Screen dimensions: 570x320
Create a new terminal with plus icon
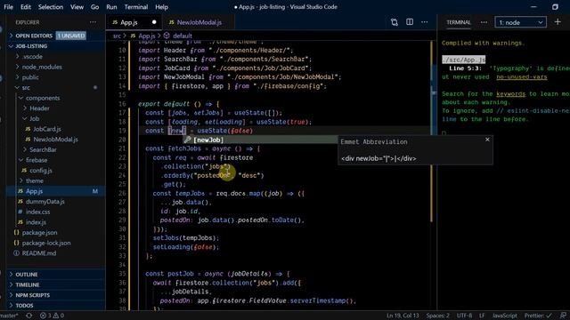click(x=558, y=22)
